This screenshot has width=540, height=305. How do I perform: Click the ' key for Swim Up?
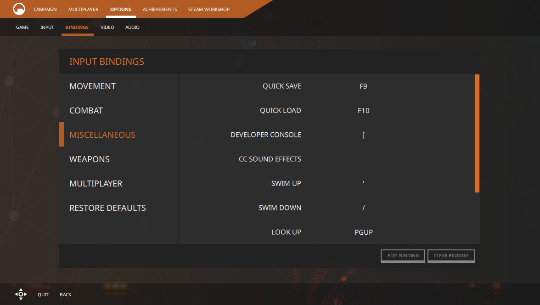pos(363,182)
